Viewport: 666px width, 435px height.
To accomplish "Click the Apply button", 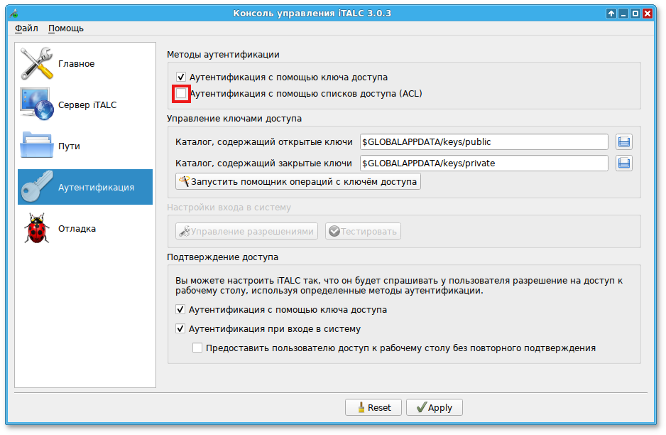I will tap(434, 407).
